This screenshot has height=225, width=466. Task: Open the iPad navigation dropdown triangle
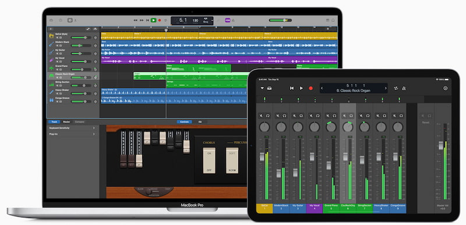click(x=262, y=88)
